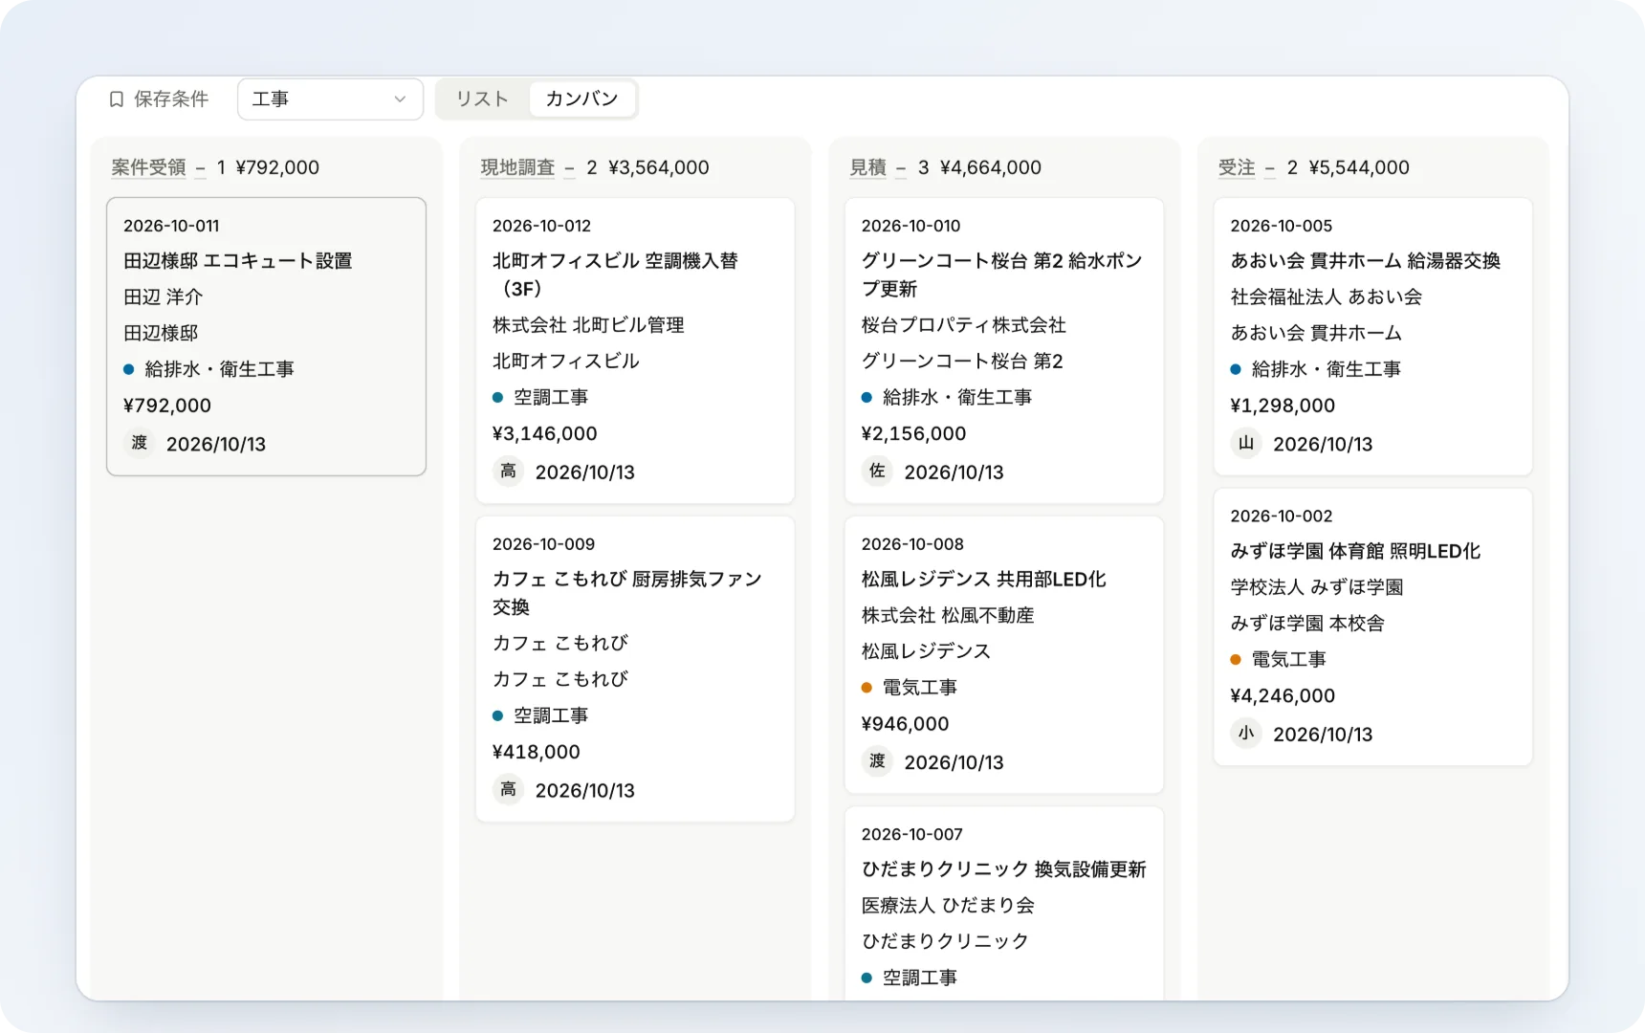1645x1033 pixels.
Task: Open card 松風レジデンス 共用部LED化
Action: click(x=1004, y=655)
